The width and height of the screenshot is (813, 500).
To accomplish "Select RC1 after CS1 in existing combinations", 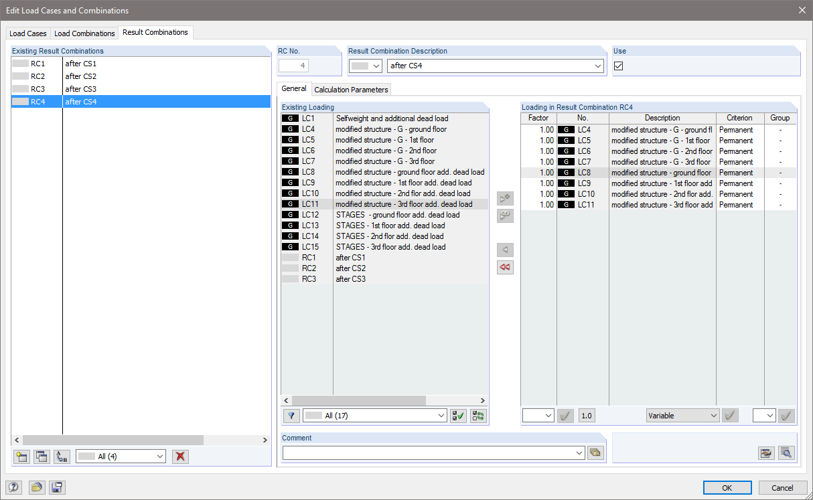I will pos(141,64).
